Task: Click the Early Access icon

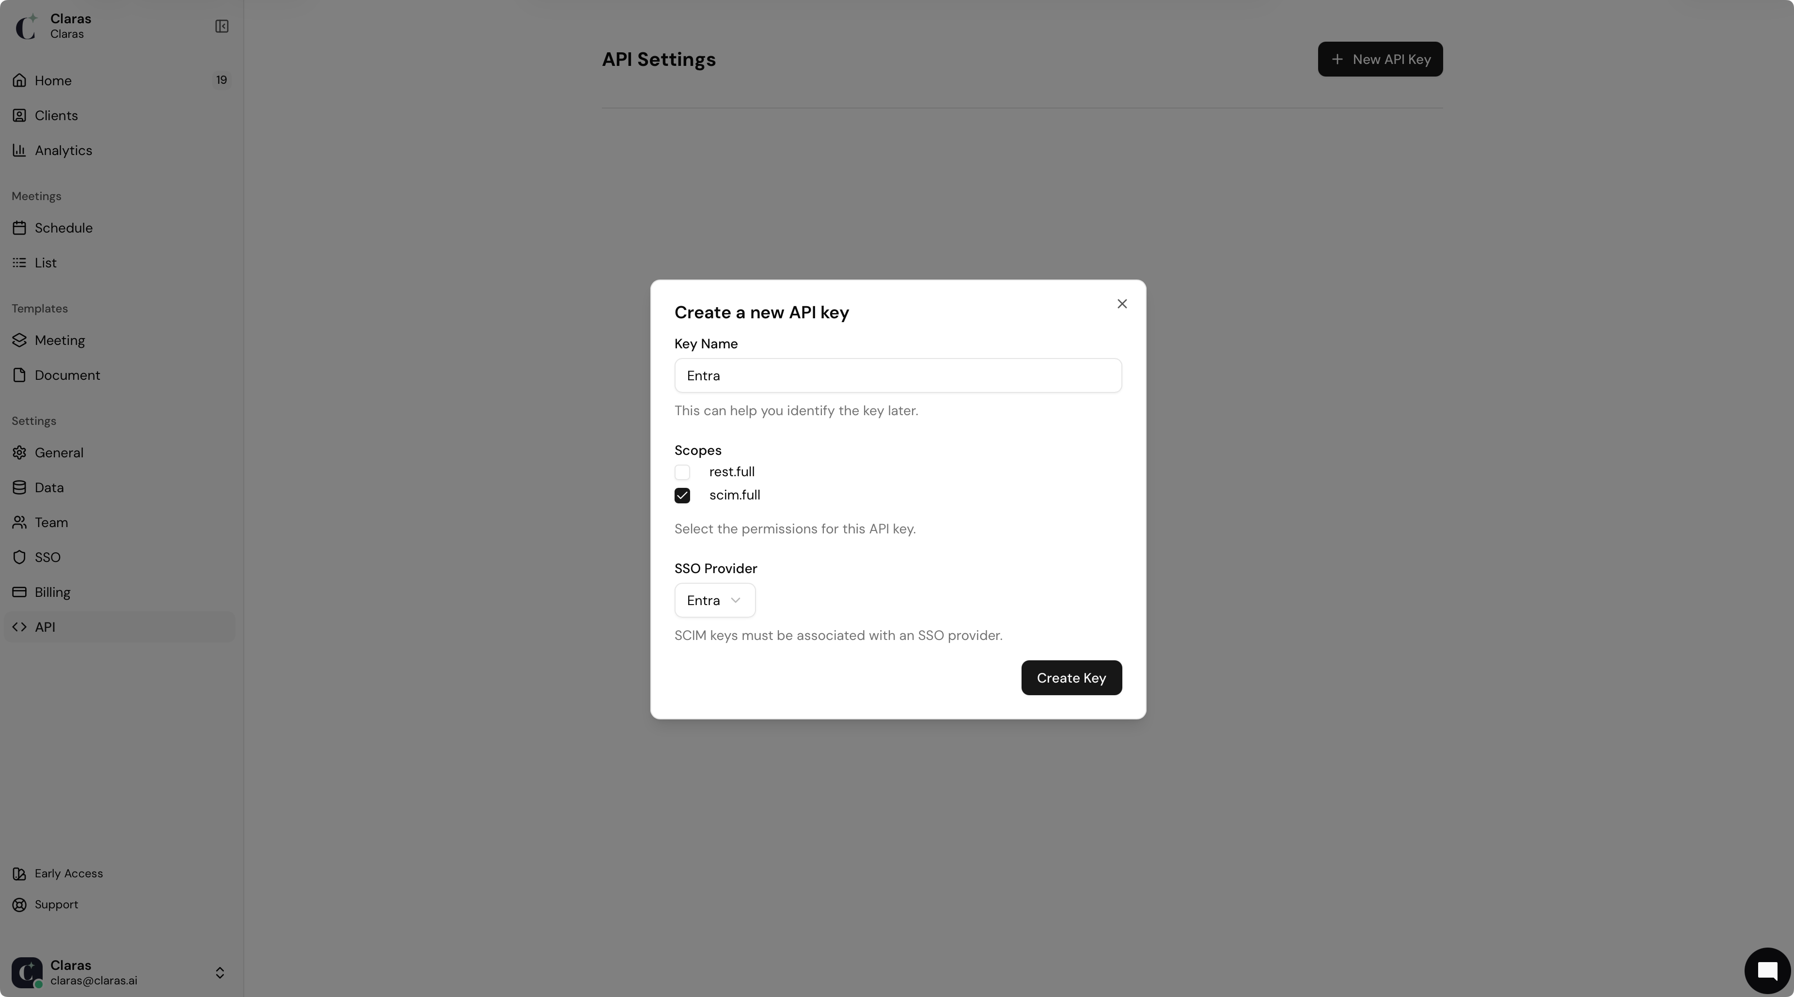Action: (19, 874)
